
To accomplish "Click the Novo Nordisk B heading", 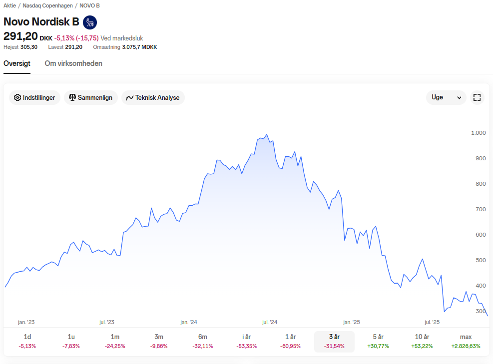I will pos(41,21).
